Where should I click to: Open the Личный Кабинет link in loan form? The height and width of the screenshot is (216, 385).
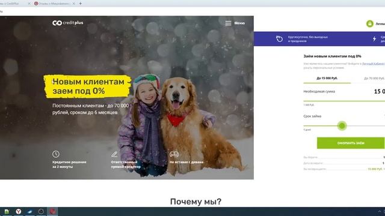coord(374,64)
